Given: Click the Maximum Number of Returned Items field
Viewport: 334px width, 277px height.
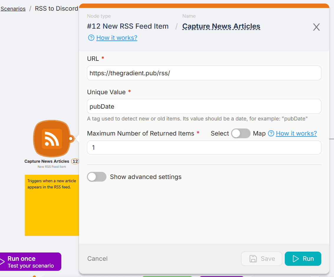Looking at the screenshot, I should [x=204, y=147].
